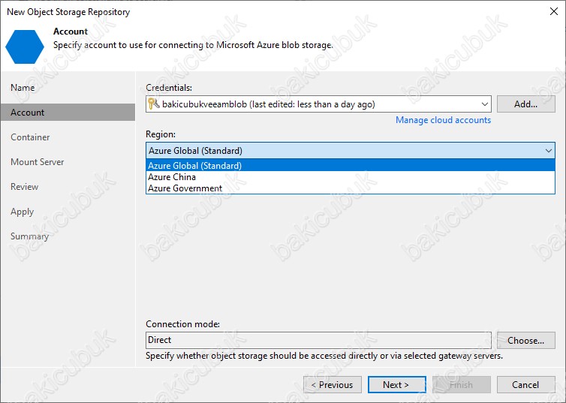Click the Account heading text in the header
This screenshot has height=403, width=566.
tap(71, 32)
